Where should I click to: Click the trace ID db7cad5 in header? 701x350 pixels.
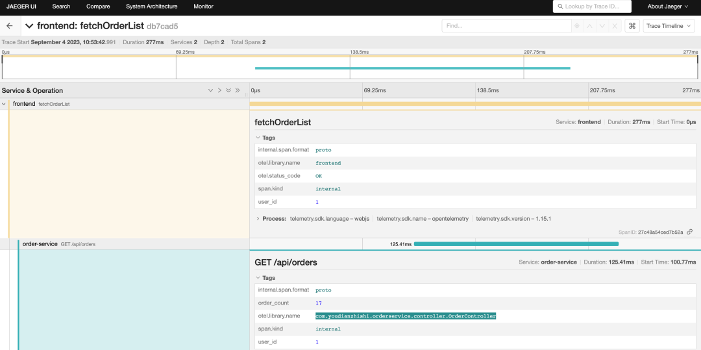(x=162, y=27)
